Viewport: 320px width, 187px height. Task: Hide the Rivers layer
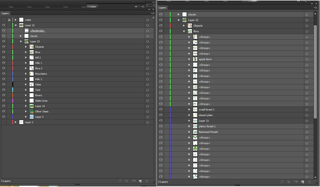coord(4,95)
